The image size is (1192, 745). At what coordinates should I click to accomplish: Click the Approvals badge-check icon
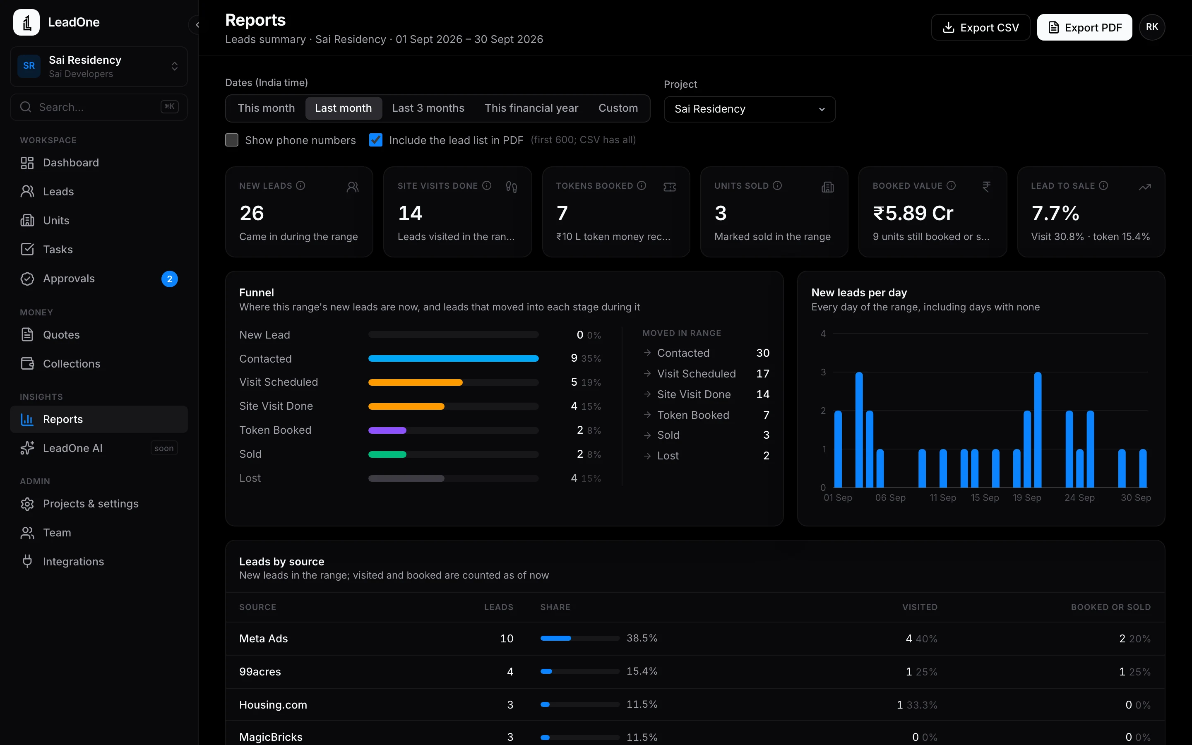click(x=27, y=279)
